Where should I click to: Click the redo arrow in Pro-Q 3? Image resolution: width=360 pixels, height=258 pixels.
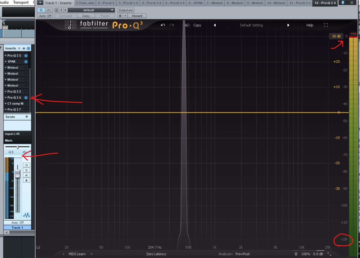[x=172, y=25]
